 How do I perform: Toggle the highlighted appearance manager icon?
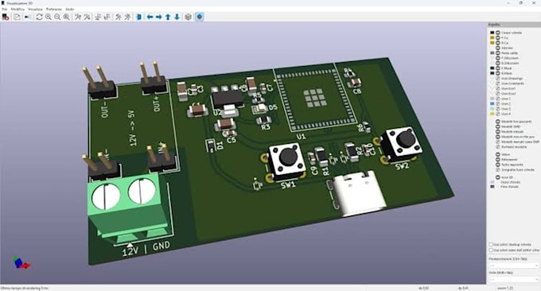[200, 17]
